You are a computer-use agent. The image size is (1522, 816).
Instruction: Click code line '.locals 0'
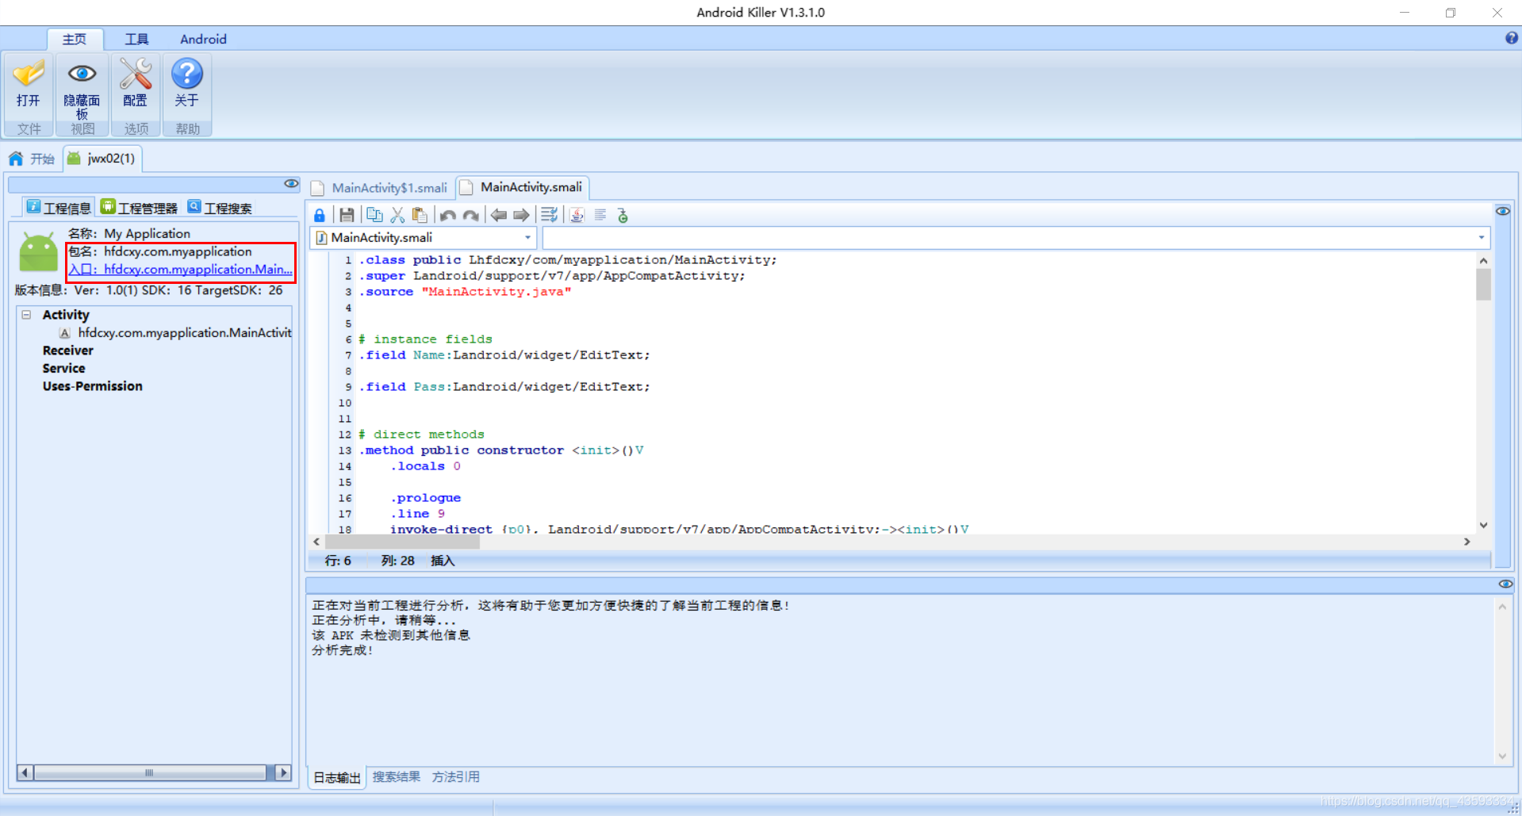(425, 466)
